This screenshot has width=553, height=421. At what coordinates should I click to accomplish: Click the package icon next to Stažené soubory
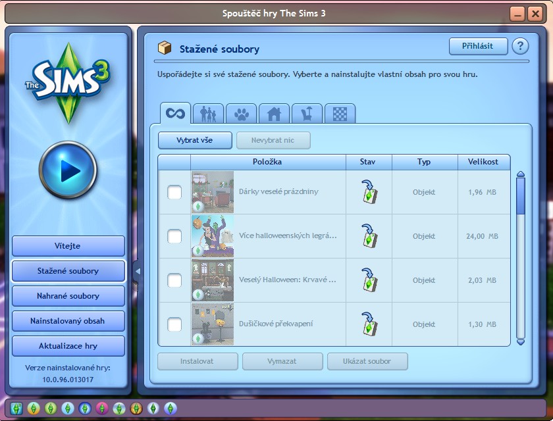coord(166,49)
